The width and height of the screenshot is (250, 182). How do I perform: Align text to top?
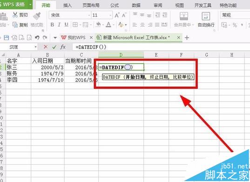[135, 14]
